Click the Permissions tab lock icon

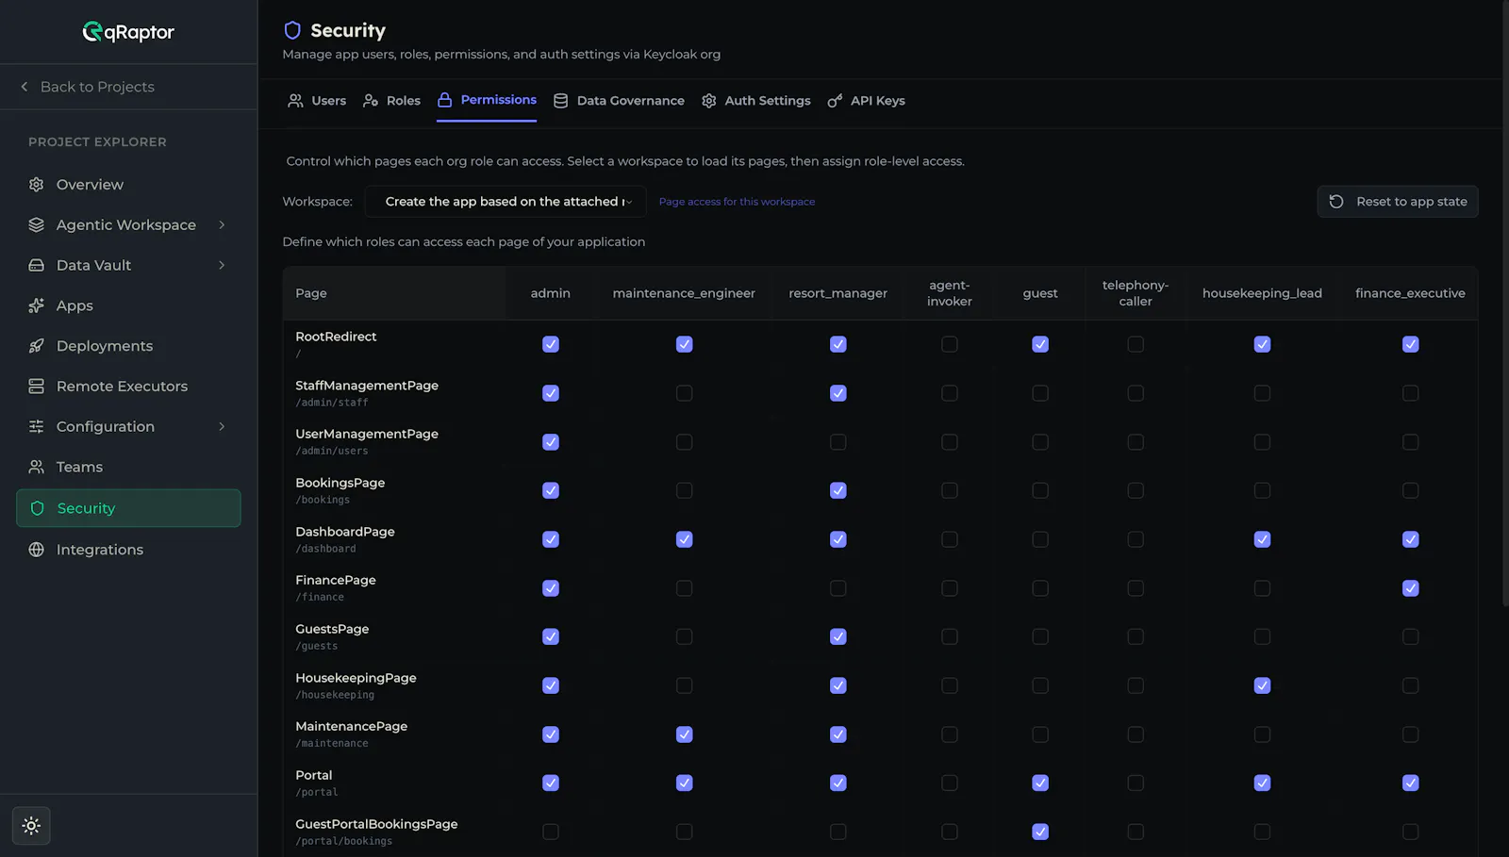(x=444, y=100)
